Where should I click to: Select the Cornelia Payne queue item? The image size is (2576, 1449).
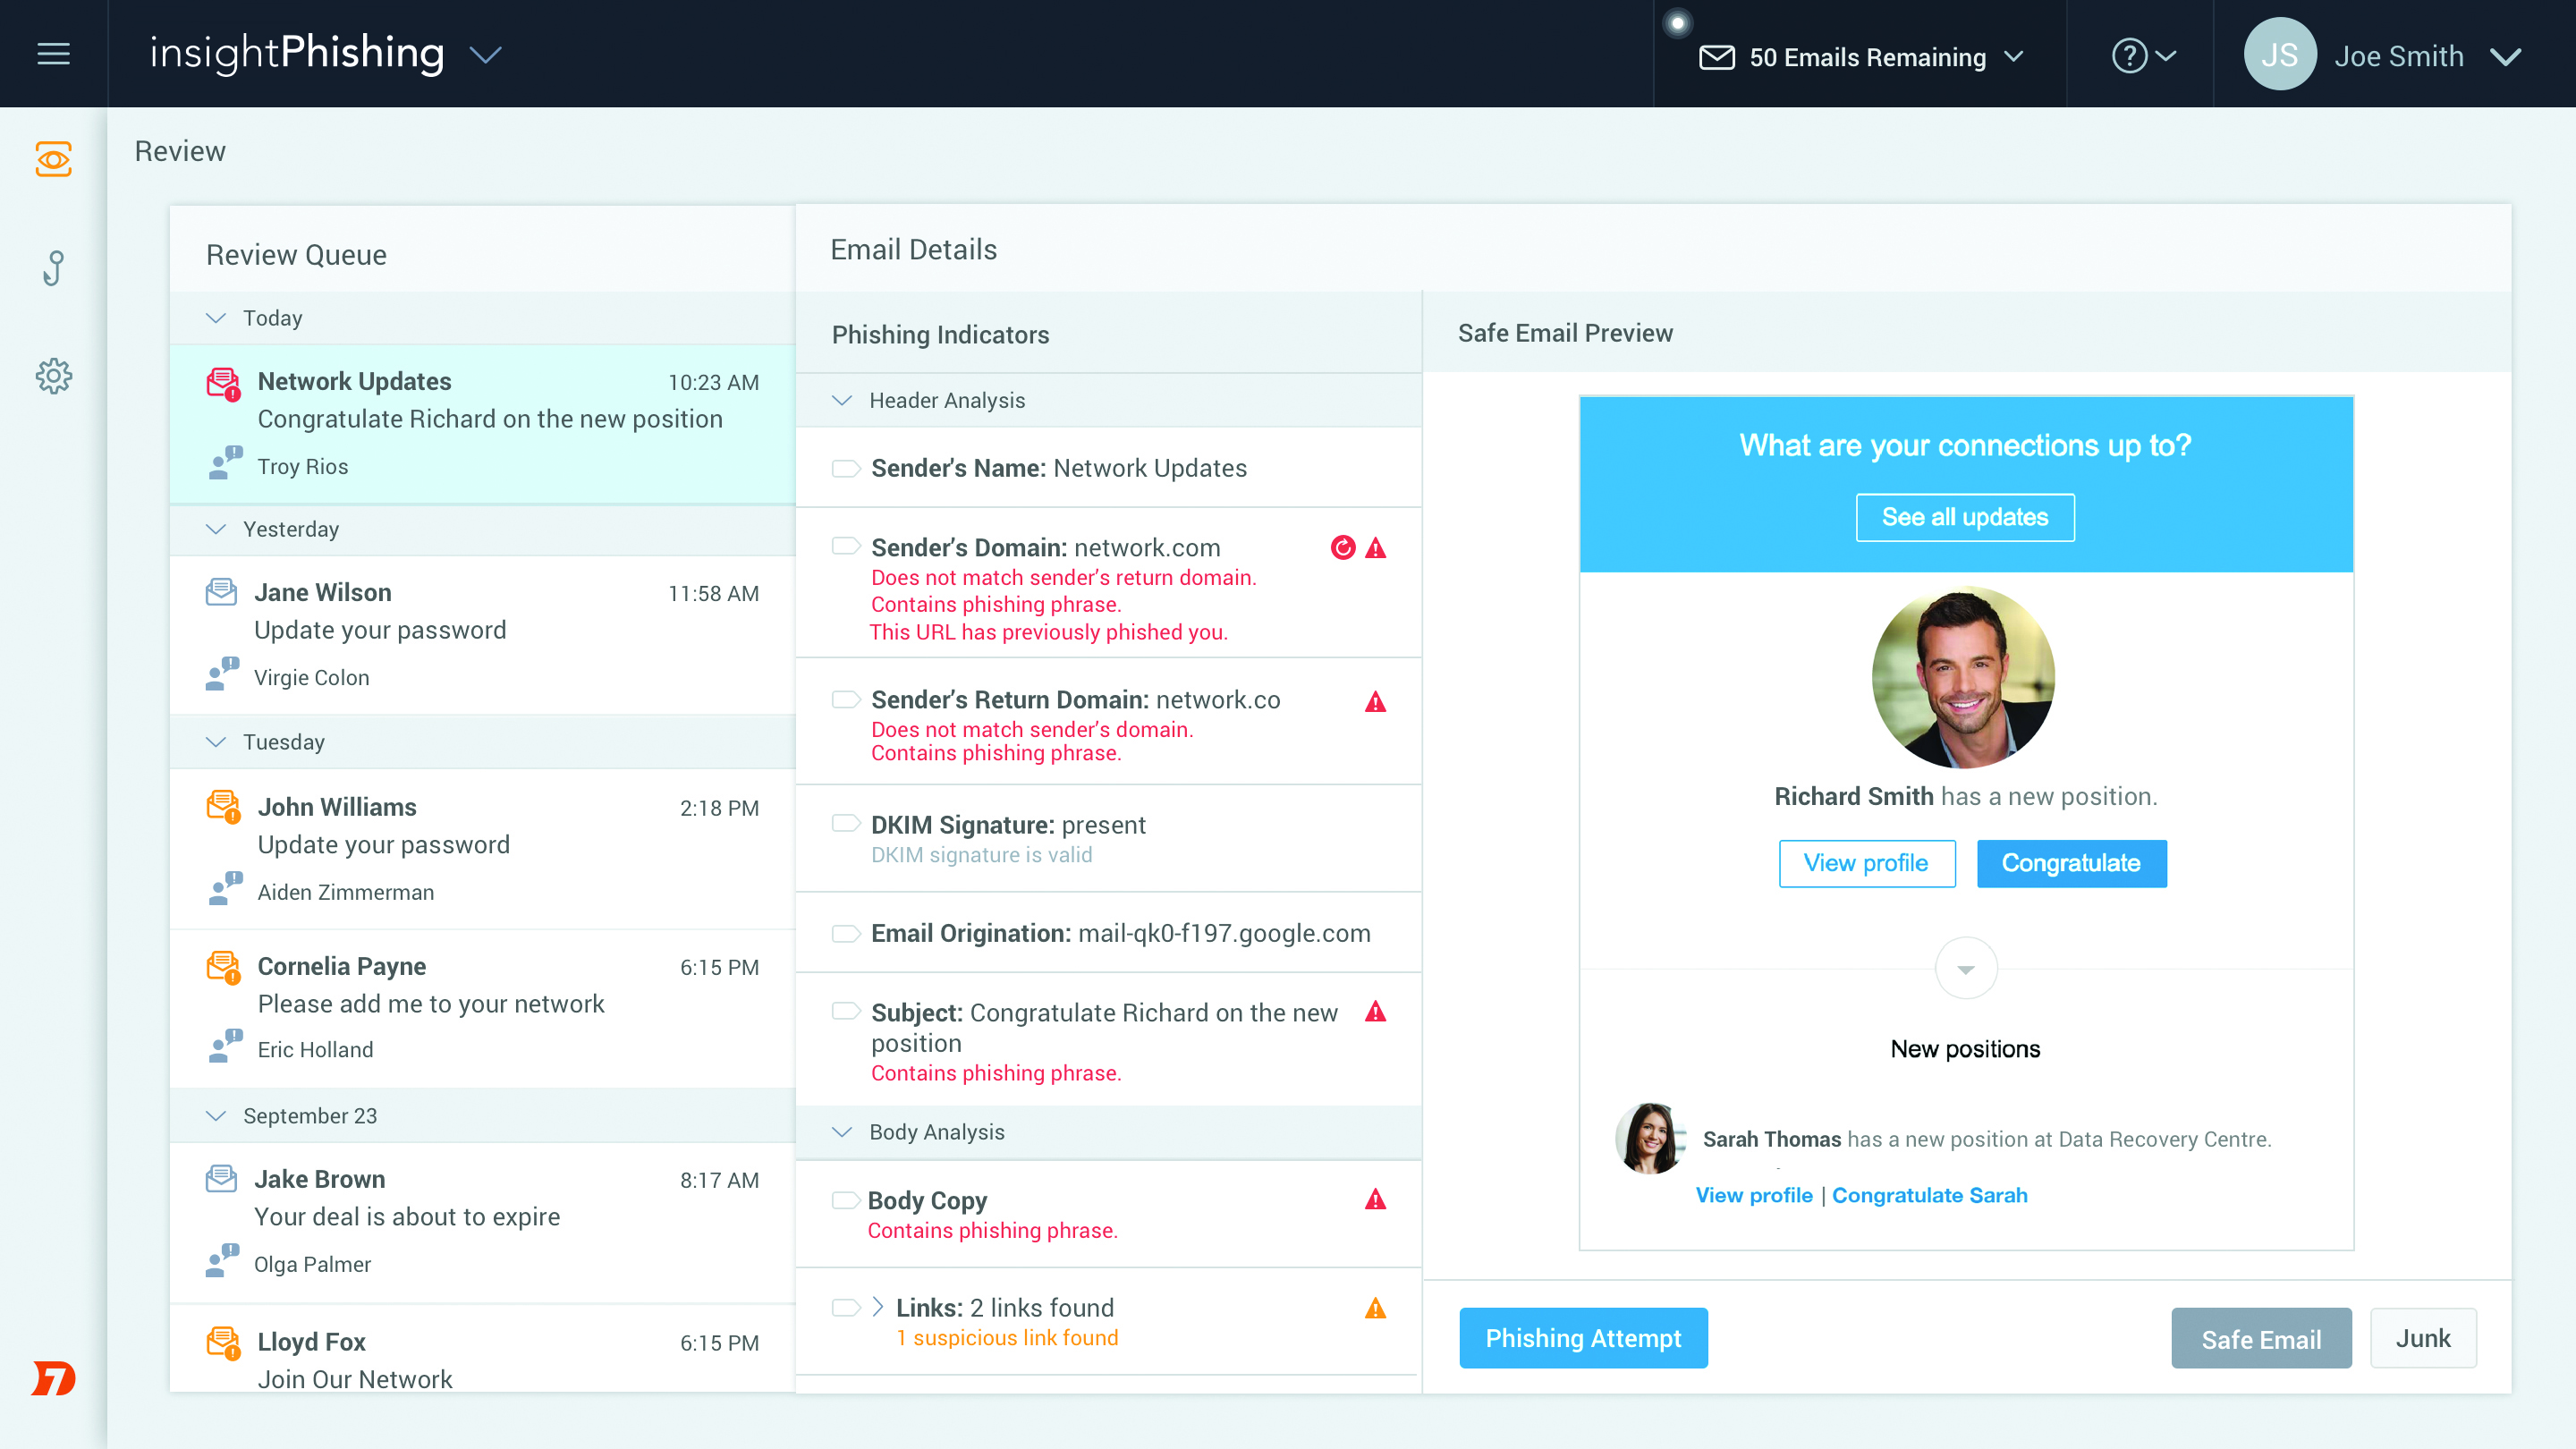pos(482,1007)
